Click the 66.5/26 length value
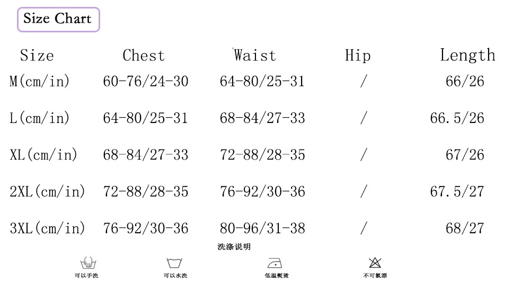Screen dimensions: 530x290 click(x=457, y=118)
